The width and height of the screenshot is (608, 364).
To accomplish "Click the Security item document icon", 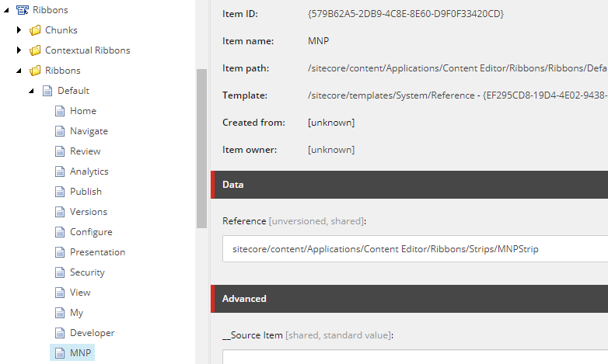I will click(60, 272).
